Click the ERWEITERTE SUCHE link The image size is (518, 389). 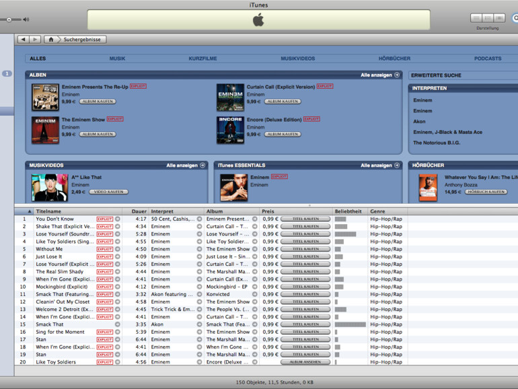click(436, 75)
